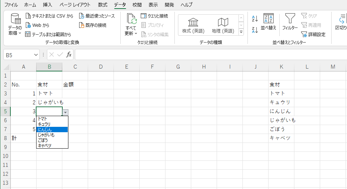
Task: Click the fx insert function icon
Action: pyautogui.click(x=69, y=55)
